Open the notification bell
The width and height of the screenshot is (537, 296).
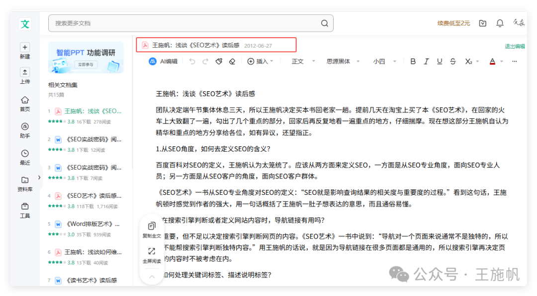coord(499,23)
